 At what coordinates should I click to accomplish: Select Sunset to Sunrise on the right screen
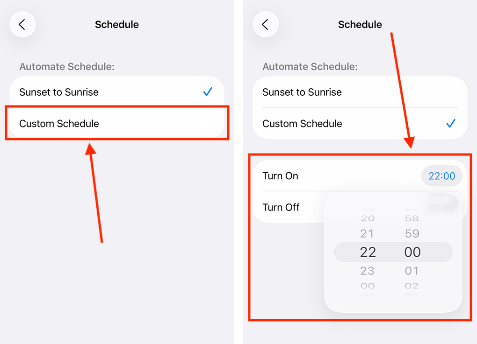[302, 92]
